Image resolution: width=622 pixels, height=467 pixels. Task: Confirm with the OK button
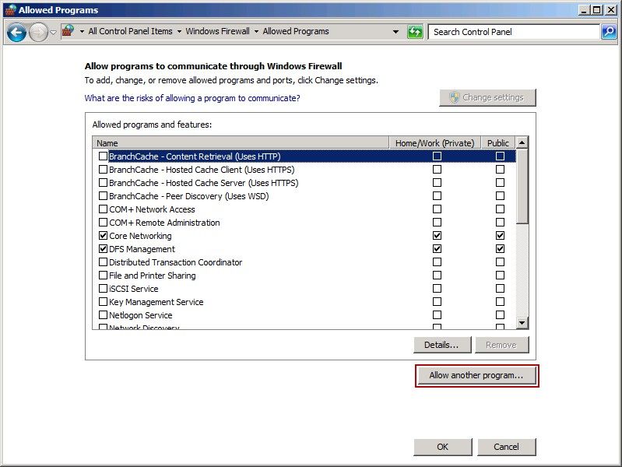pos(443,447)
